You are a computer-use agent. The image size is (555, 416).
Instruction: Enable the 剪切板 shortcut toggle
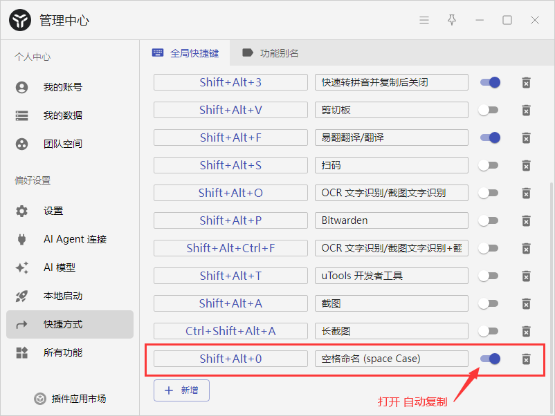pyautogui.click(x=488, y=111)
